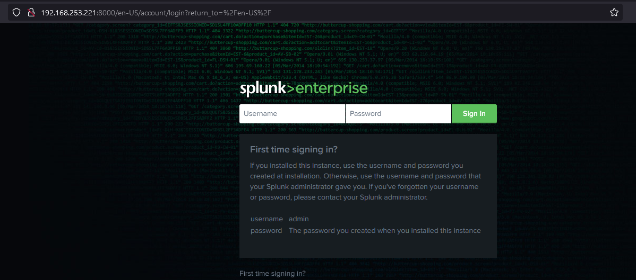Click the 'First time signing in?' panel heading

pyautogui.click(x=294, y=150)
